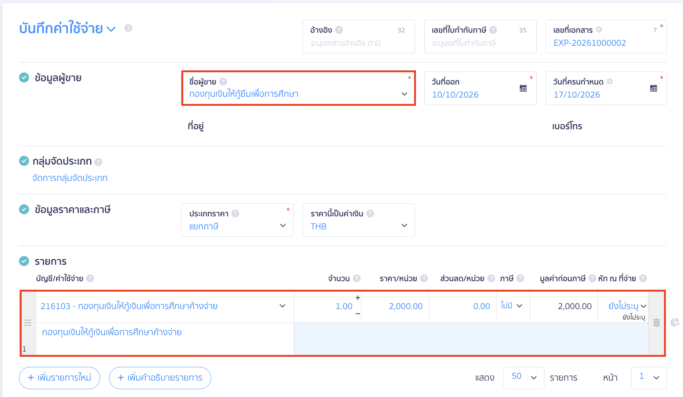This screenshot has width=683, height=397.
Task: Open pie chart icon beside item row
Action: click(675, 322)
